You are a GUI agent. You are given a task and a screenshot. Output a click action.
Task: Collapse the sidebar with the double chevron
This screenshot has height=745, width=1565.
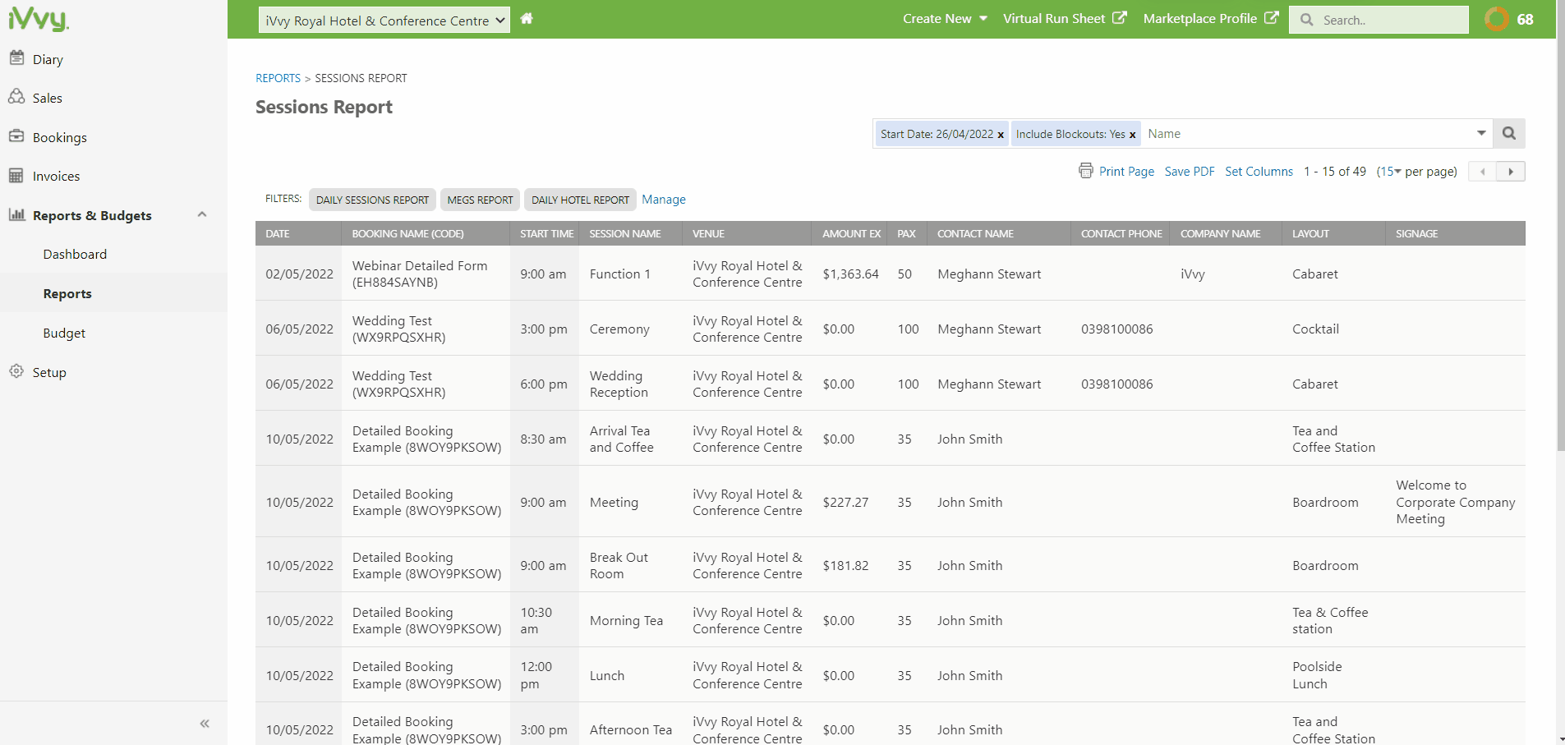(x=205, y=724)
